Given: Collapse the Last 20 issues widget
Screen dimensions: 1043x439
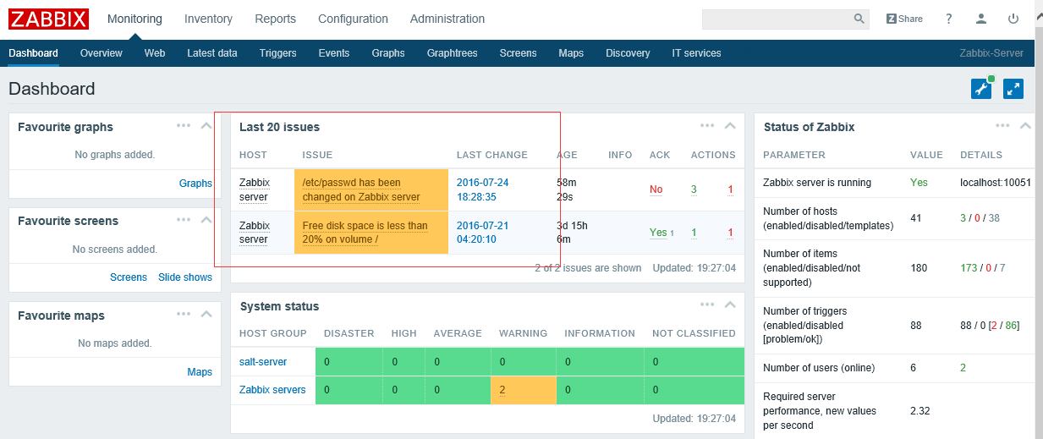Looking at the screenshot, I should 730,126.
